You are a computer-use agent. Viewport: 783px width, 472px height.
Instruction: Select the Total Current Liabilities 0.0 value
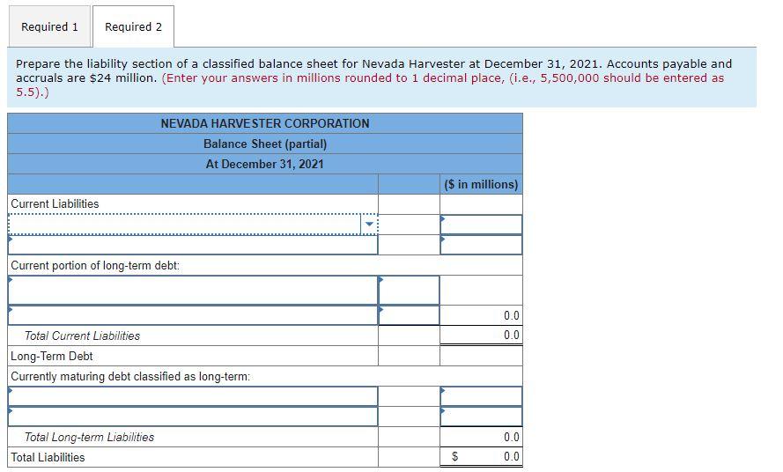512,336
